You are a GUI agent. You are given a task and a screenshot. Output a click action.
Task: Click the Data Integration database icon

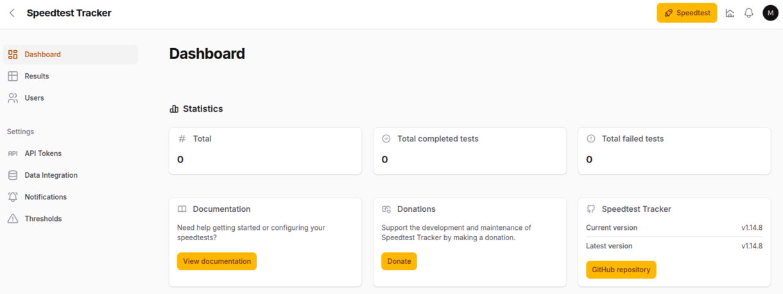(13, 175)
